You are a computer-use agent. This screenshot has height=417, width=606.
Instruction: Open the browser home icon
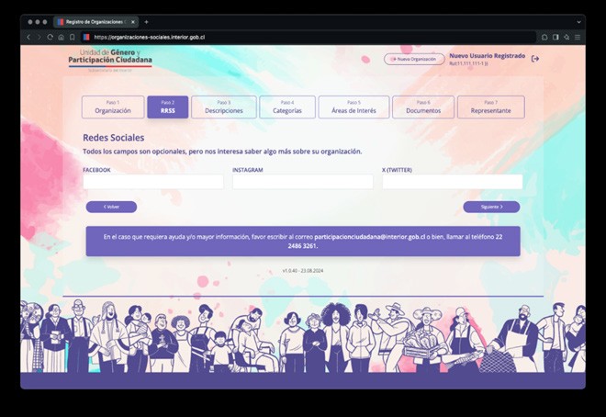62,37
